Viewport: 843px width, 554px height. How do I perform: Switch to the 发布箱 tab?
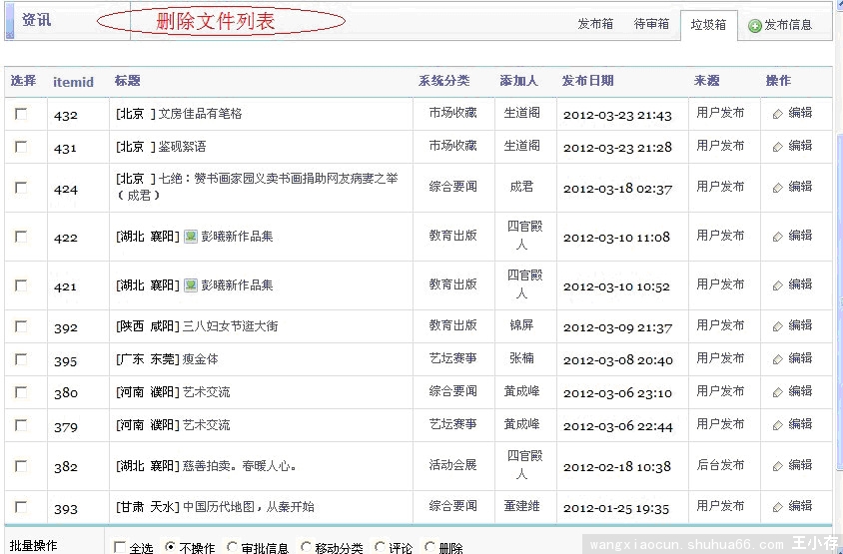(x=595, y=24)
